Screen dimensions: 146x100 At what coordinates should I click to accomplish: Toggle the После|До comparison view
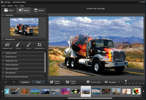click(111, 82)
